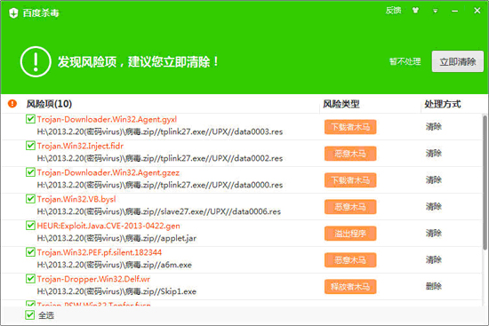Click the file path ending Skip1.exe
Screen dimensions: 489x326
click(x=116, y=291)
